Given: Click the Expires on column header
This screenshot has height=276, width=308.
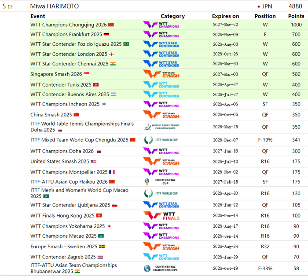Looking at the screenshot, I should point(225,16).
